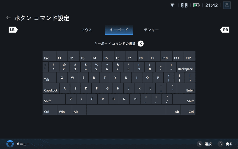Click the RB shoulder button indicator
The width and height of the screenshot is (238, 149).
click(x=225, y=30)
